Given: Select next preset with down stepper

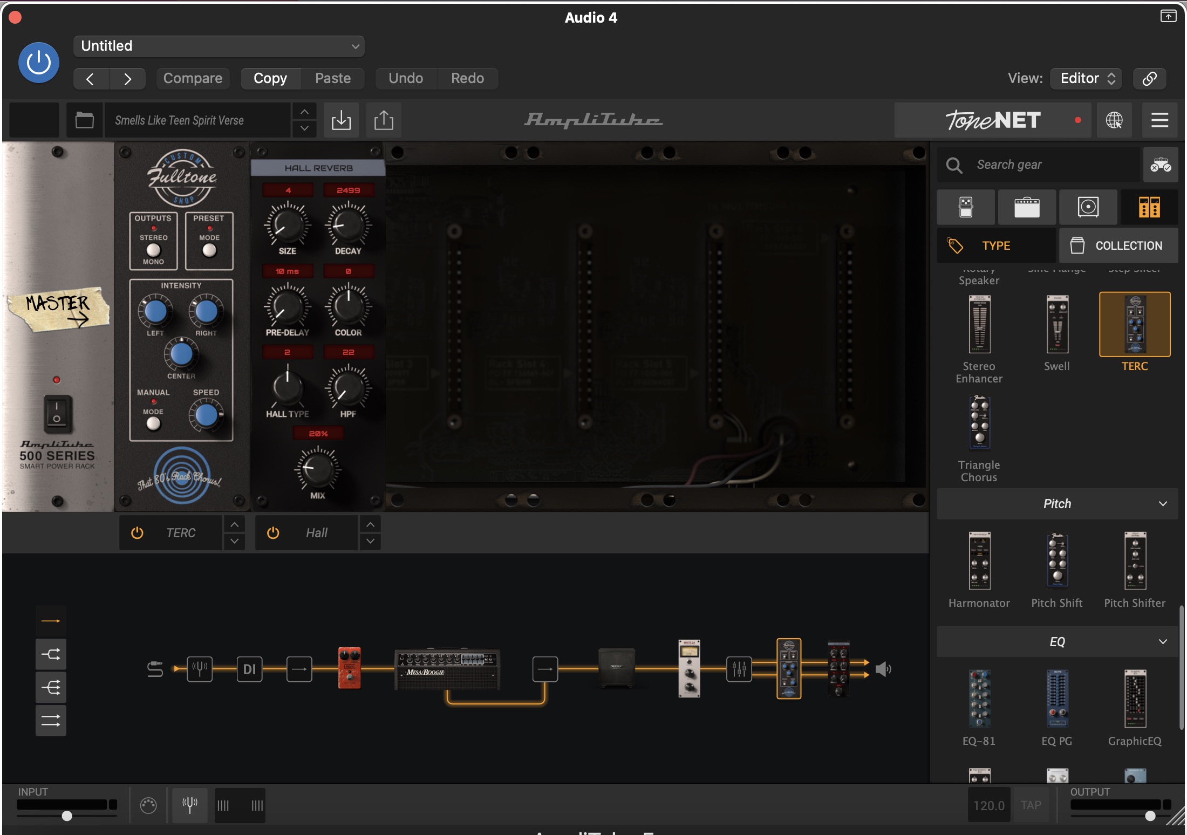Looking at the screenshot, I should (304, 128).
